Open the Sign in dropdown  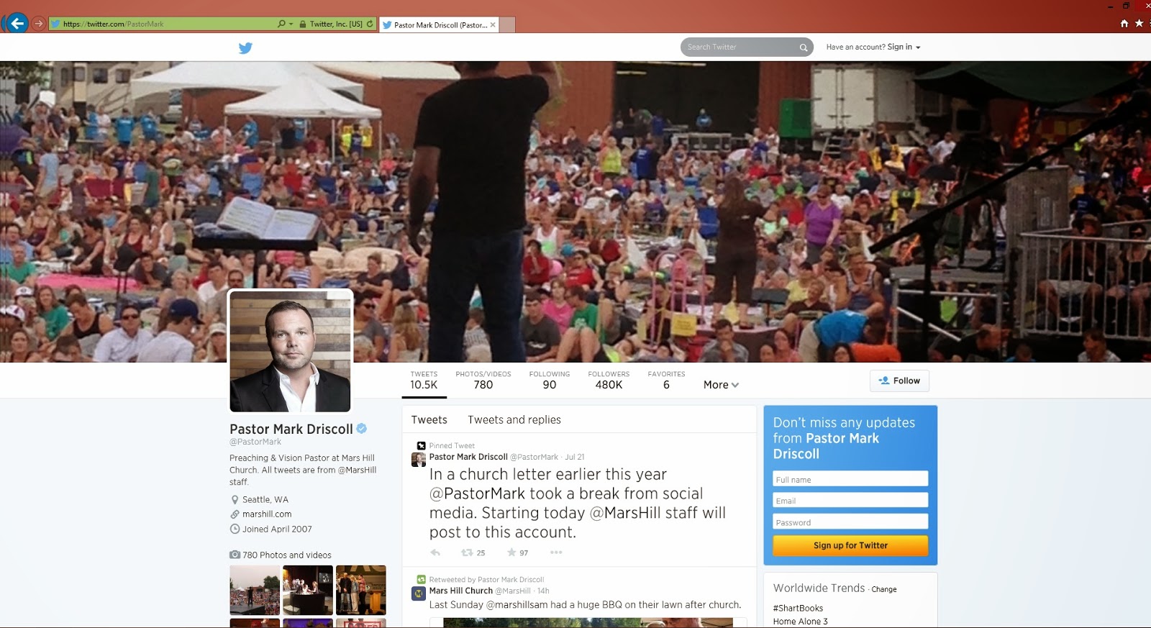(x=904, y=47)
